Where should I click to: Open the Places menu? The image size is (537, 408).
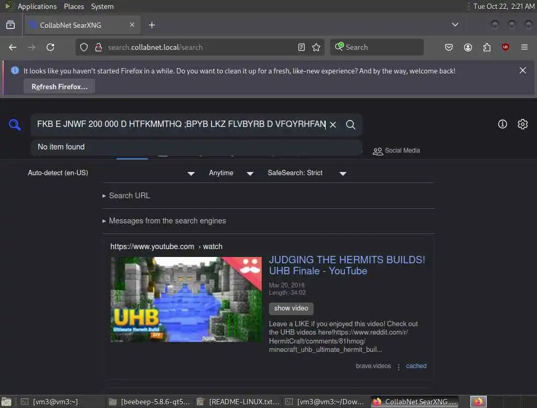tap(74, 6)
